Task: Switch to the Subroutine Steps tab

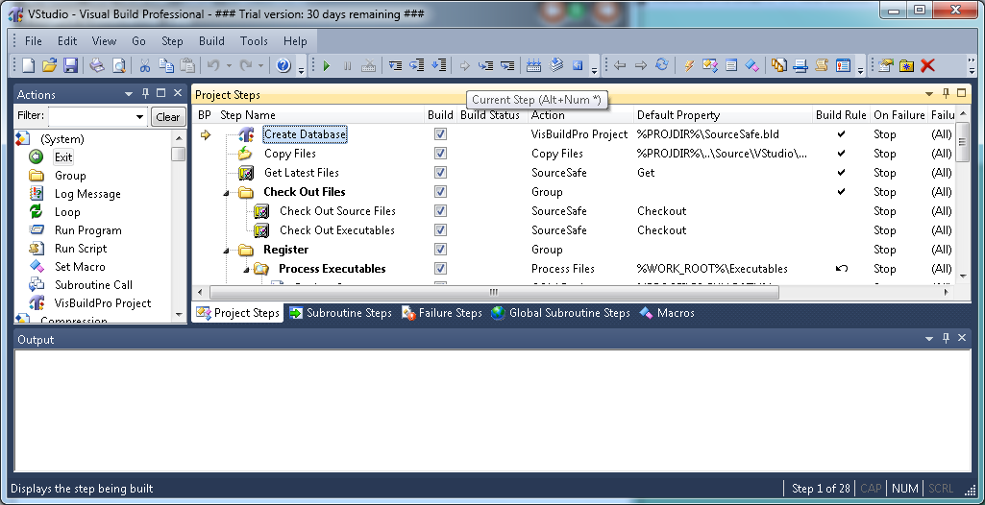Action: point(341,312)
